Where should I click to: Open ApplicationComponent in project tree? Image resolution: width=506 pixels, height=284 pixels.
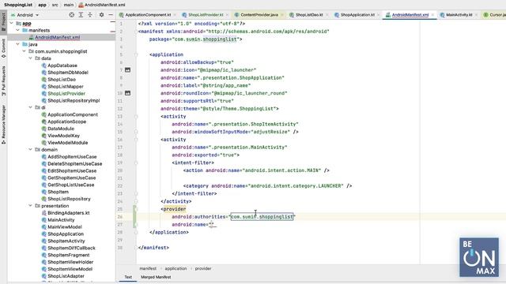point(73,114)
